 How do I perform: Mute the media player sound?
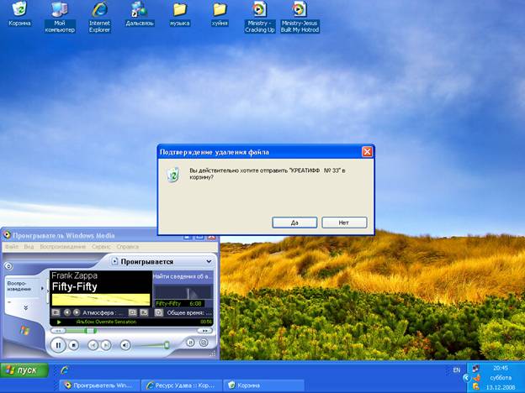125,344
